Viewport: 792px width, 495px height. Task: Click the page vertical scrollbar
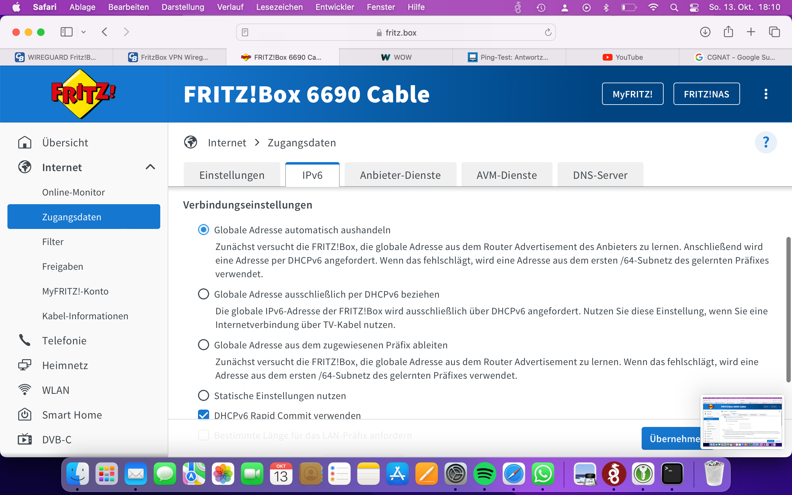(x=788, y=309)
